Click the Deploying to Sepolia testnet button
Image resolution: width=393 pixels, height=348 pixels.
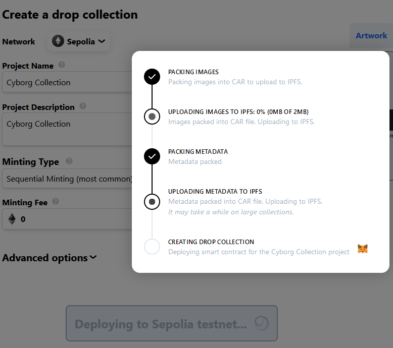pyautogui.click(x=172, y=323)
